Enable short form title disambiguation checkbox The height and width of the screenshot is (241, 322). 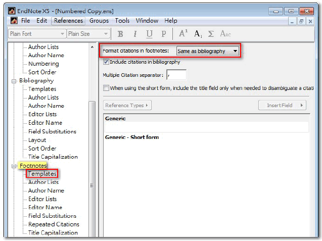point(106,88)
